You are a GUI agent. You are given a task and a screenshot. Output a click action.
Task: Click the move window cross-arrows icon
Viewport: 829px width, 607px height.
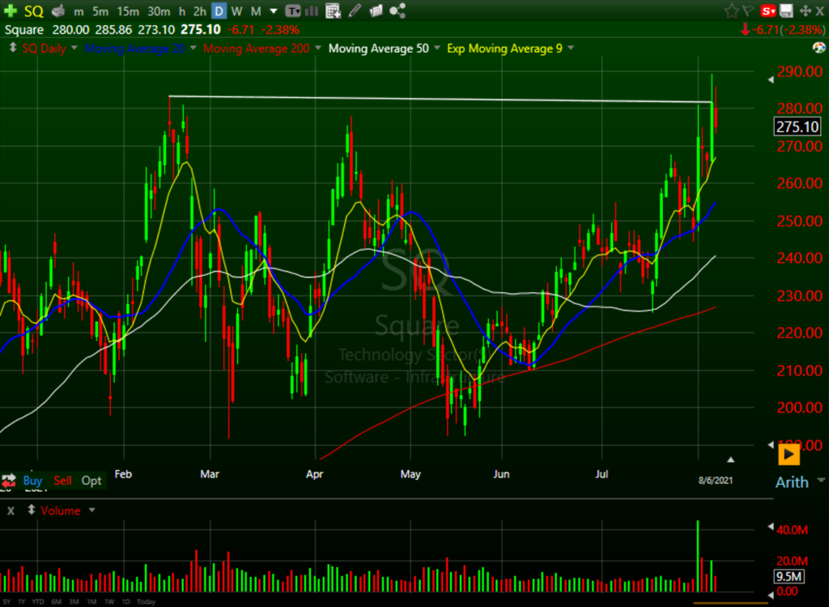tap(806, 11)
